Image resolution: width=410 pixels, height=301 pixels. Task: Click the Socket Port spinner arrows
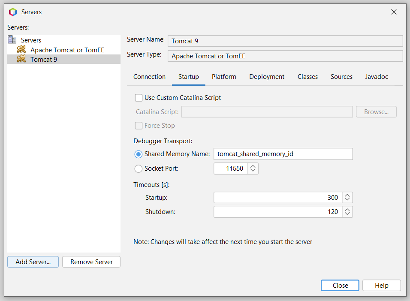(253, 169)
